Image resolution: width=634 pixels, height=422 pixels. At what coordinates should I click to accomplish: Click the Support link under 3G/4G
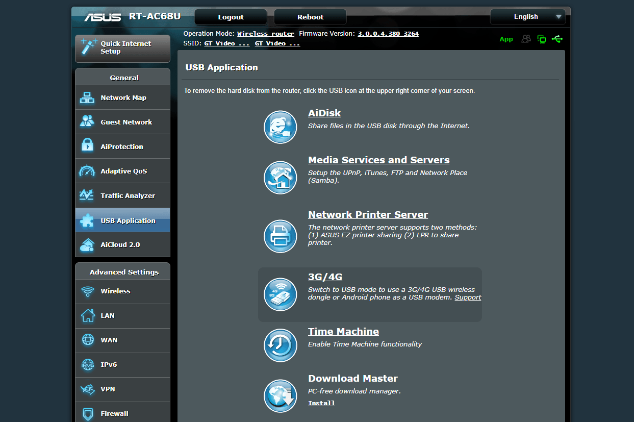[x=468, y=297]
